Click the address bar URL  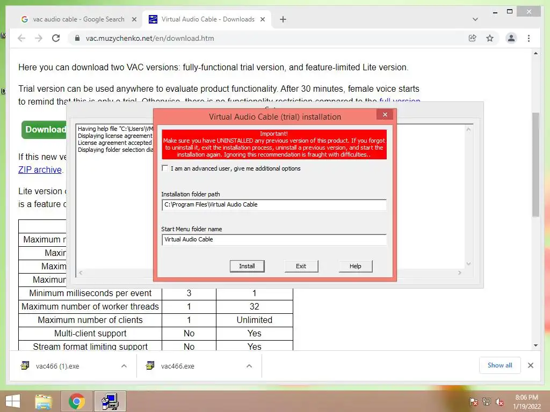(x=150, y=38)
